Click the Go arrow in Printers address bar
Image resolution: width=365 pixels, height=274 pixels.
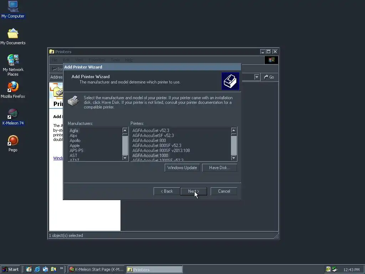[x=269, y=77]
